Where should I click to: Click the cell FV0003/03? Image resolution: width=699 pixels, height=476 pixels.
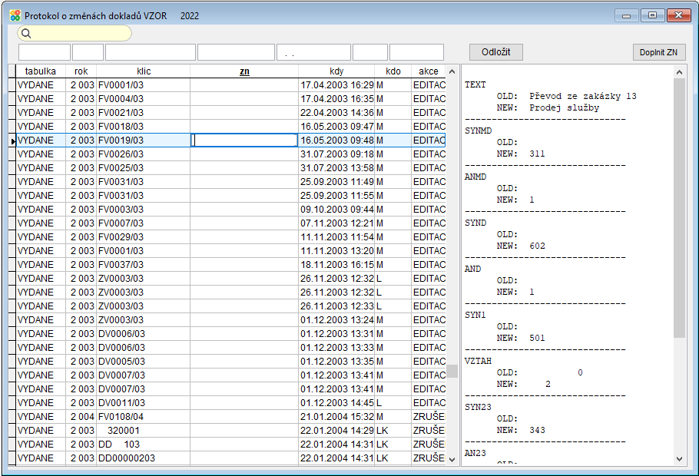point(143,210)
